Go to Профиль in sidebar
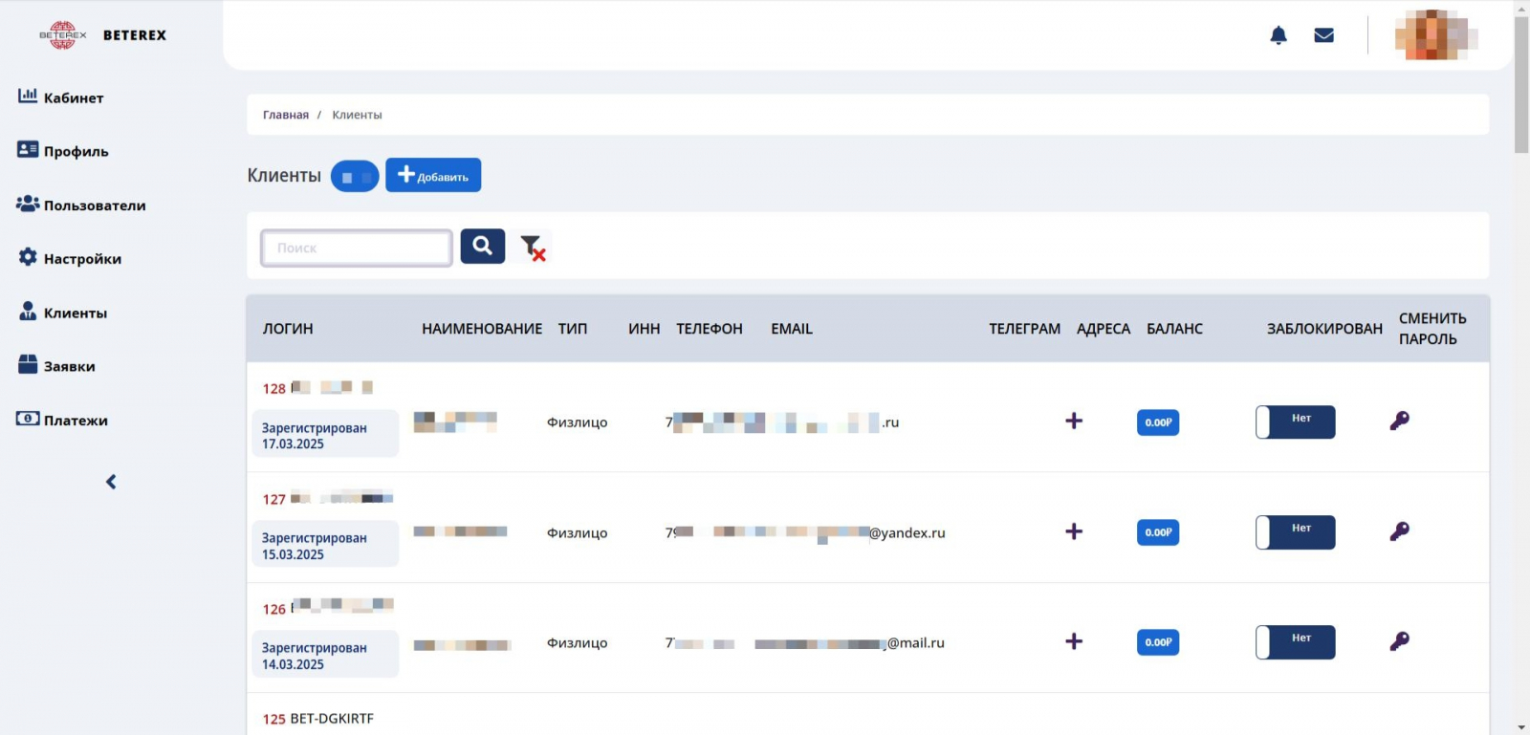The image size is (1530, 735). tap(63, 151)
